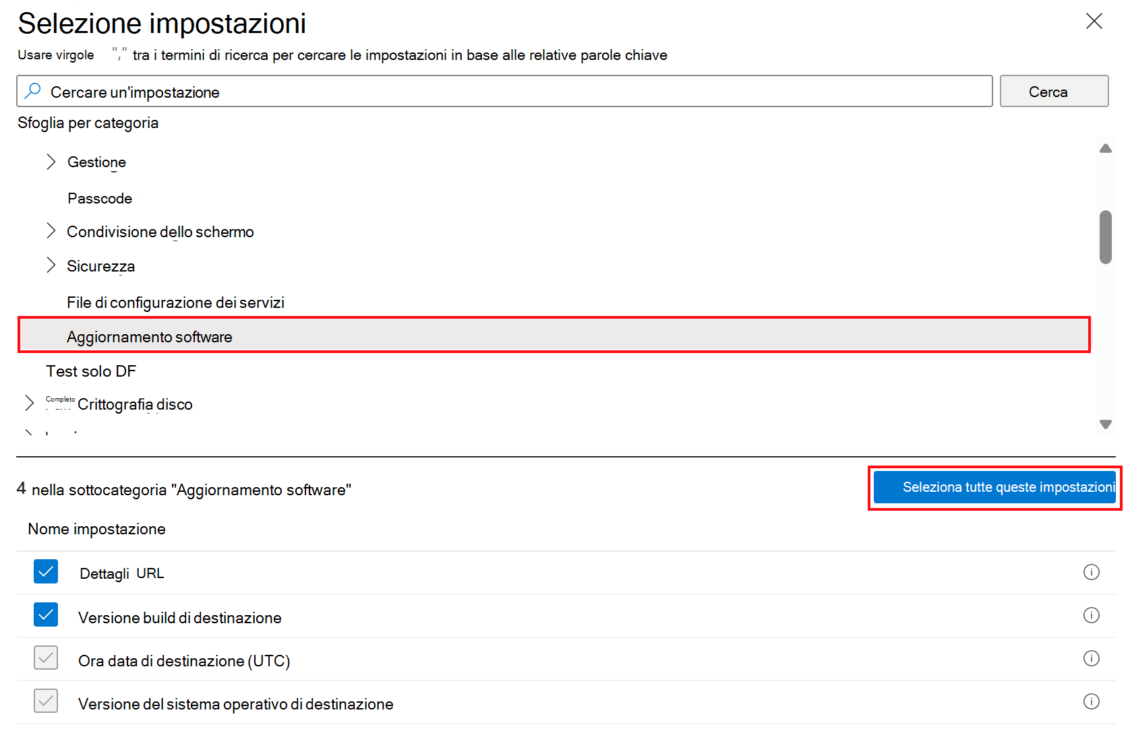Image resolution: width=1130 pixels, height=729 pixels.
Task: Click Condivisione dello schermo label
Action: click(x=160, y=232)
